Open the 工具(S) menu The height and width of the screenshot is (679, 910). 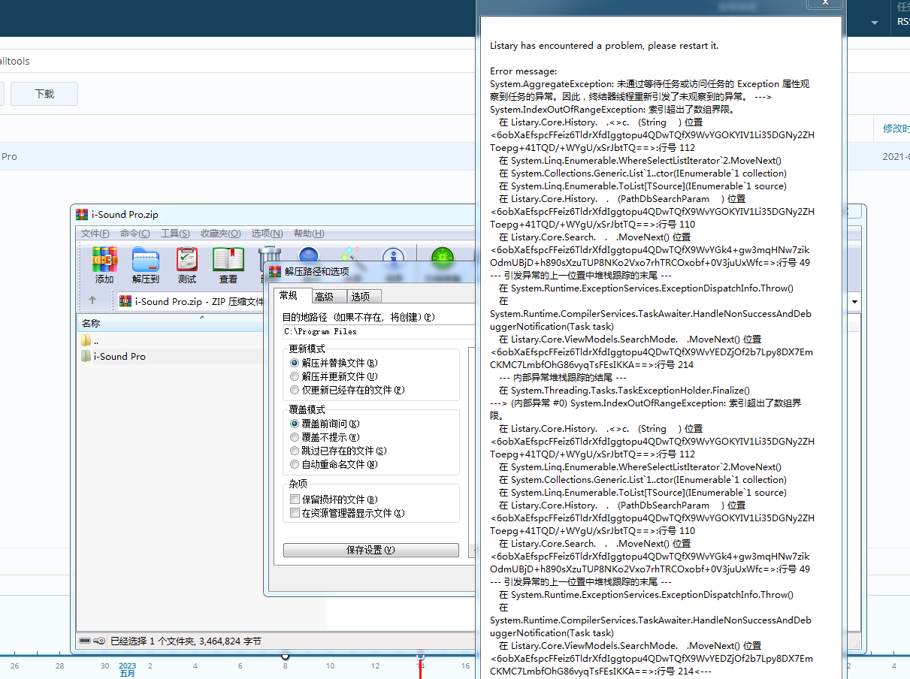tap(175, 234)
